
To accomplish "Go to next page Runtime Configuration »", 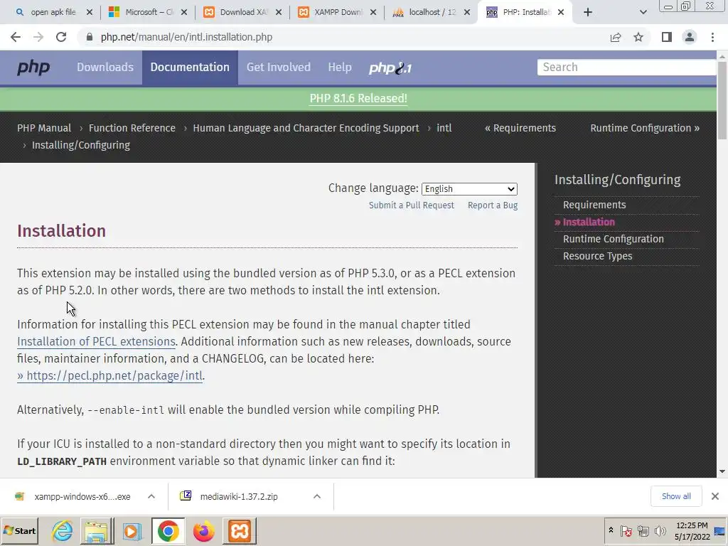I will tap(645, 128).
